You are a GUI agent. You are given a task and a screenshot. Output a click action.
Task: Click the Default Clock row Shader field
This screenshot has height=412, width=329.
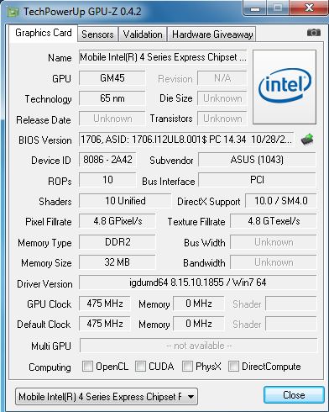(x=291, y=324)
